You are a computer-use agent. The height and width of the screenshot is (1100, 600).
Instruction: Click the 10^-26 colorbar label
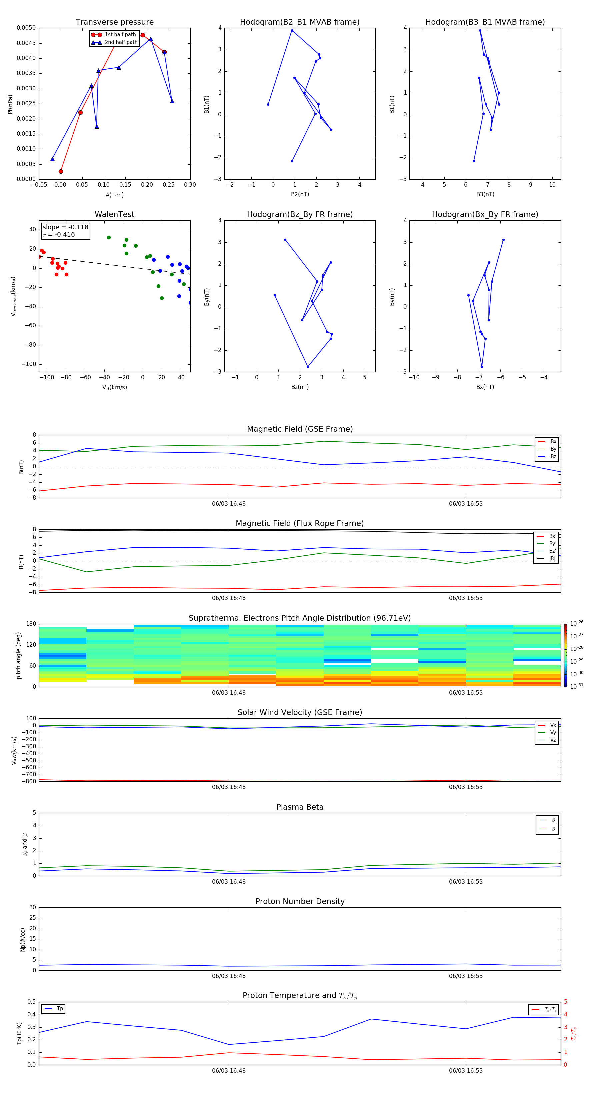click(x=577, y=623)
